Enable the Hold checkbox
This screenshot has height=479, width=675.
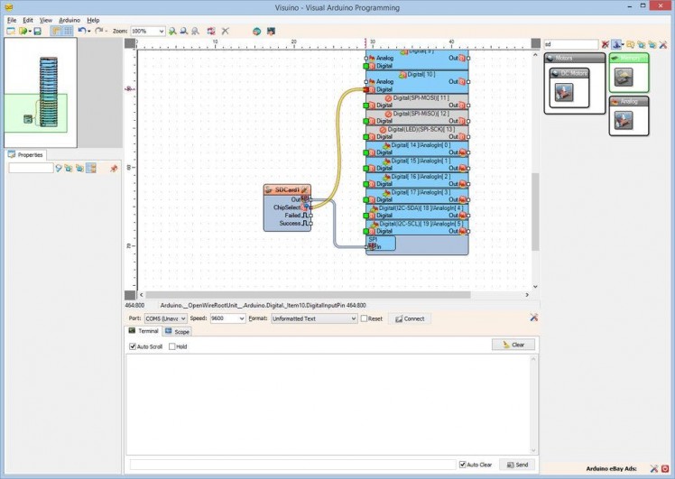(172, 346)
